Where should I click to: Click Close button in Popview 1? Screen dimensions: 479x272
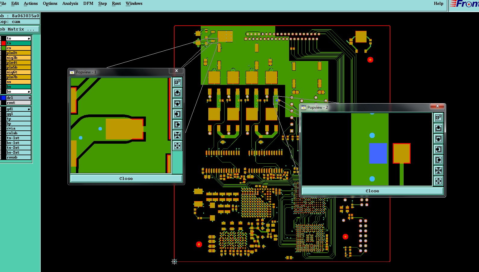tap(126, 178)
